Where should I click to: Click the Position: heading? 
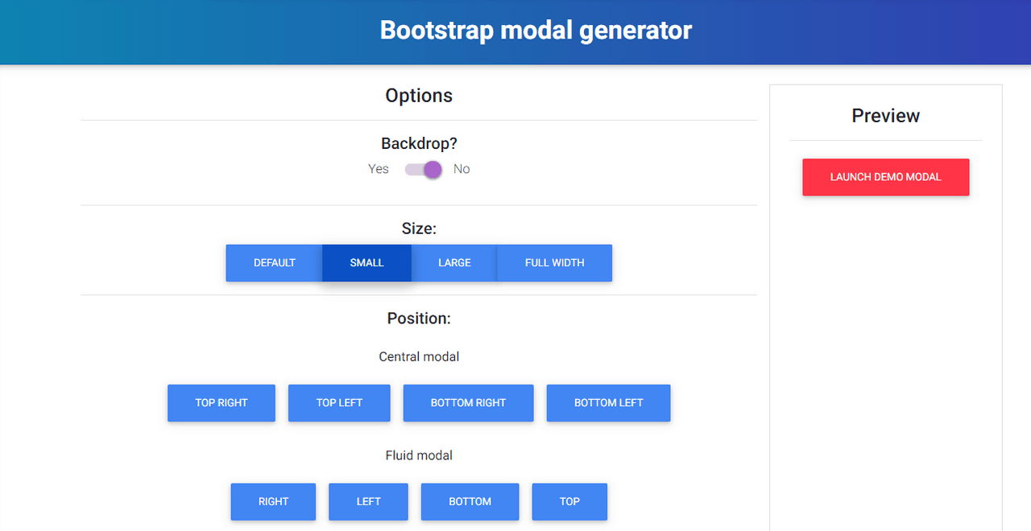click(419, 319)
